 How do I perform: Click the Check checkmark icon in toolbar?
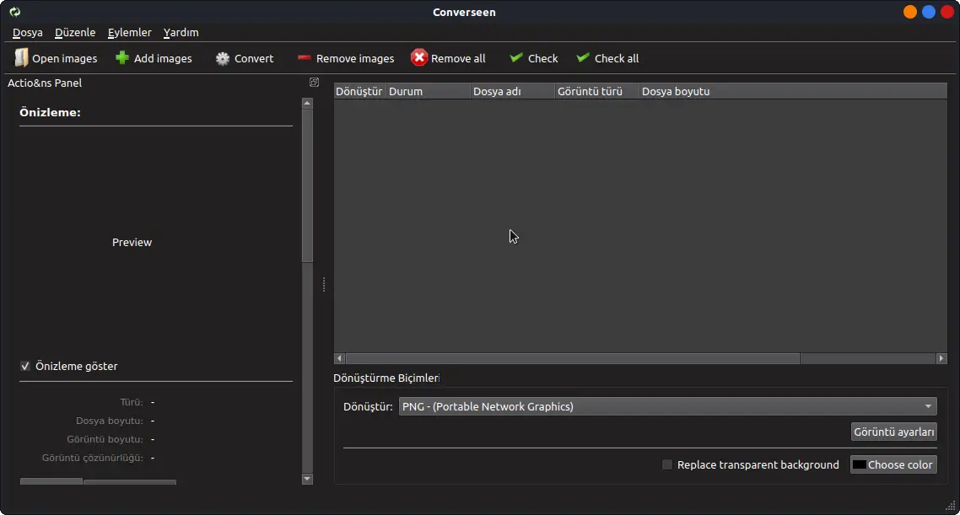516,57
